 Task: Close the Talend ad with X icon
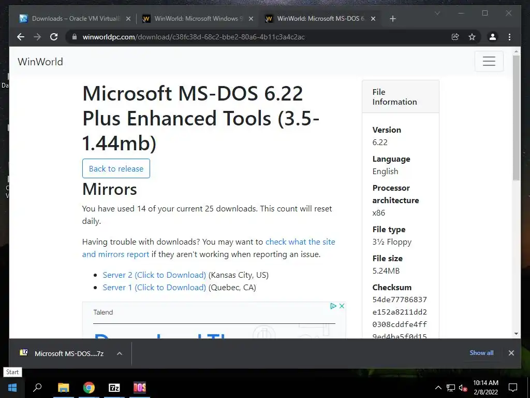[x=342, y=306]
